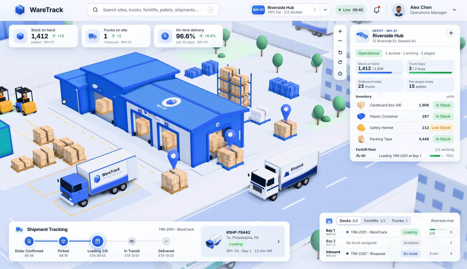Image resolution: width=467 pixels, height=269 pixels.
Task: Click the WareTrack cube logo
Action: click(x=20, y=10)
